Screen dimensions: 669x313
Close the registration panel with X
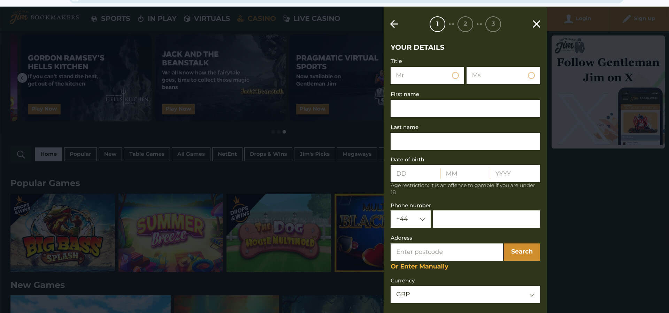coord(537,24)
